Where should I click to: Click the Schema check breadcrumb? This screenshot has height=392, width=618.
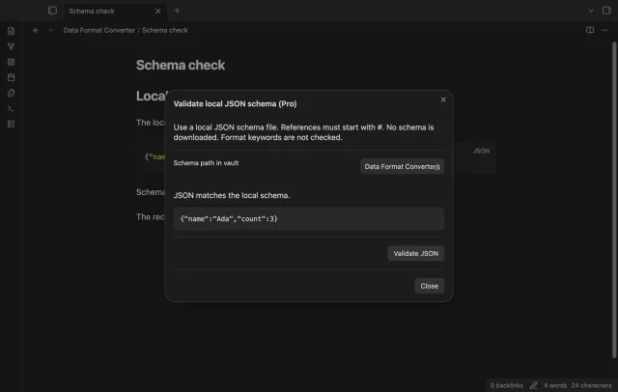pos(165,30)
